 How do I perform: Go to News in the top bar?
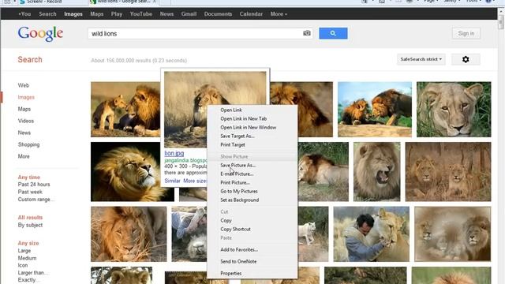coord(166,14)
